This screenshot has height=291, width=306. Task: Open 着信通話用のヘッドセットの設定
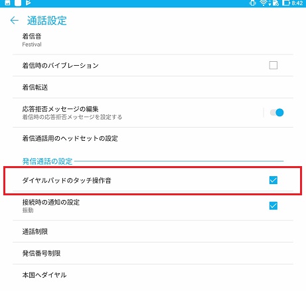pyautogui.click(x=153, y=138)
